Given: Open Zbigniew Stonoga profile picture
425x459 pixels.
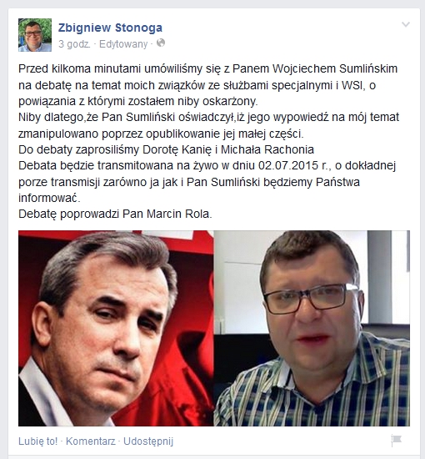Looking at the screenshot, I should (35, 35).
